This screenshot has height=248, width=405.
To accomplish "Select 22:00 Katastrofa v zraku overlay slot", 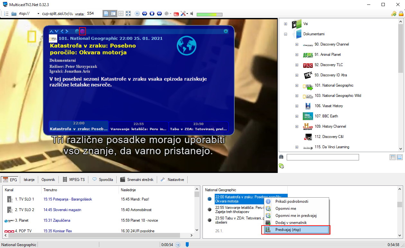I will (x=79, y=126).
